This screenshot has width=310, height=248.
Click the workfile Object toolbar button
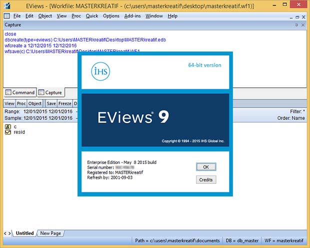35,103
